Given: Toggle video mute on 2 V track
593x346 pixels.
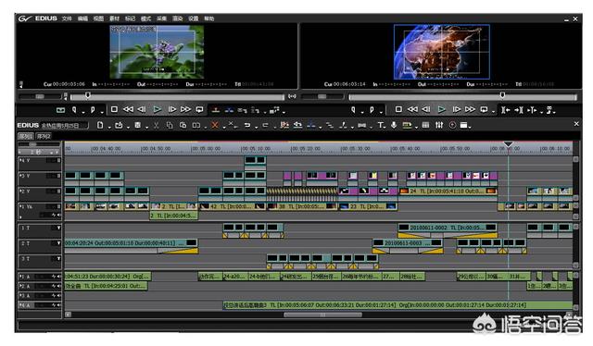Looking at the screenshot, I should click(x=58, y=192).
